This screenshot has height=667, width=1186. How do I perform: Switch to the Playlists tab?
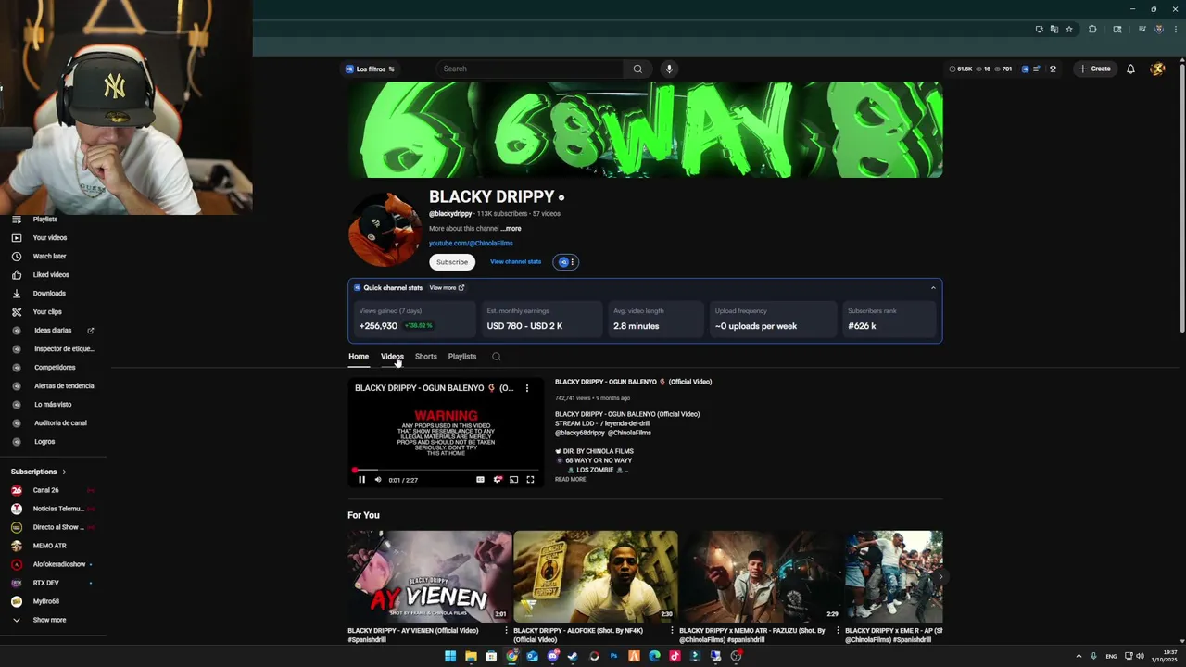click(462, 357)
